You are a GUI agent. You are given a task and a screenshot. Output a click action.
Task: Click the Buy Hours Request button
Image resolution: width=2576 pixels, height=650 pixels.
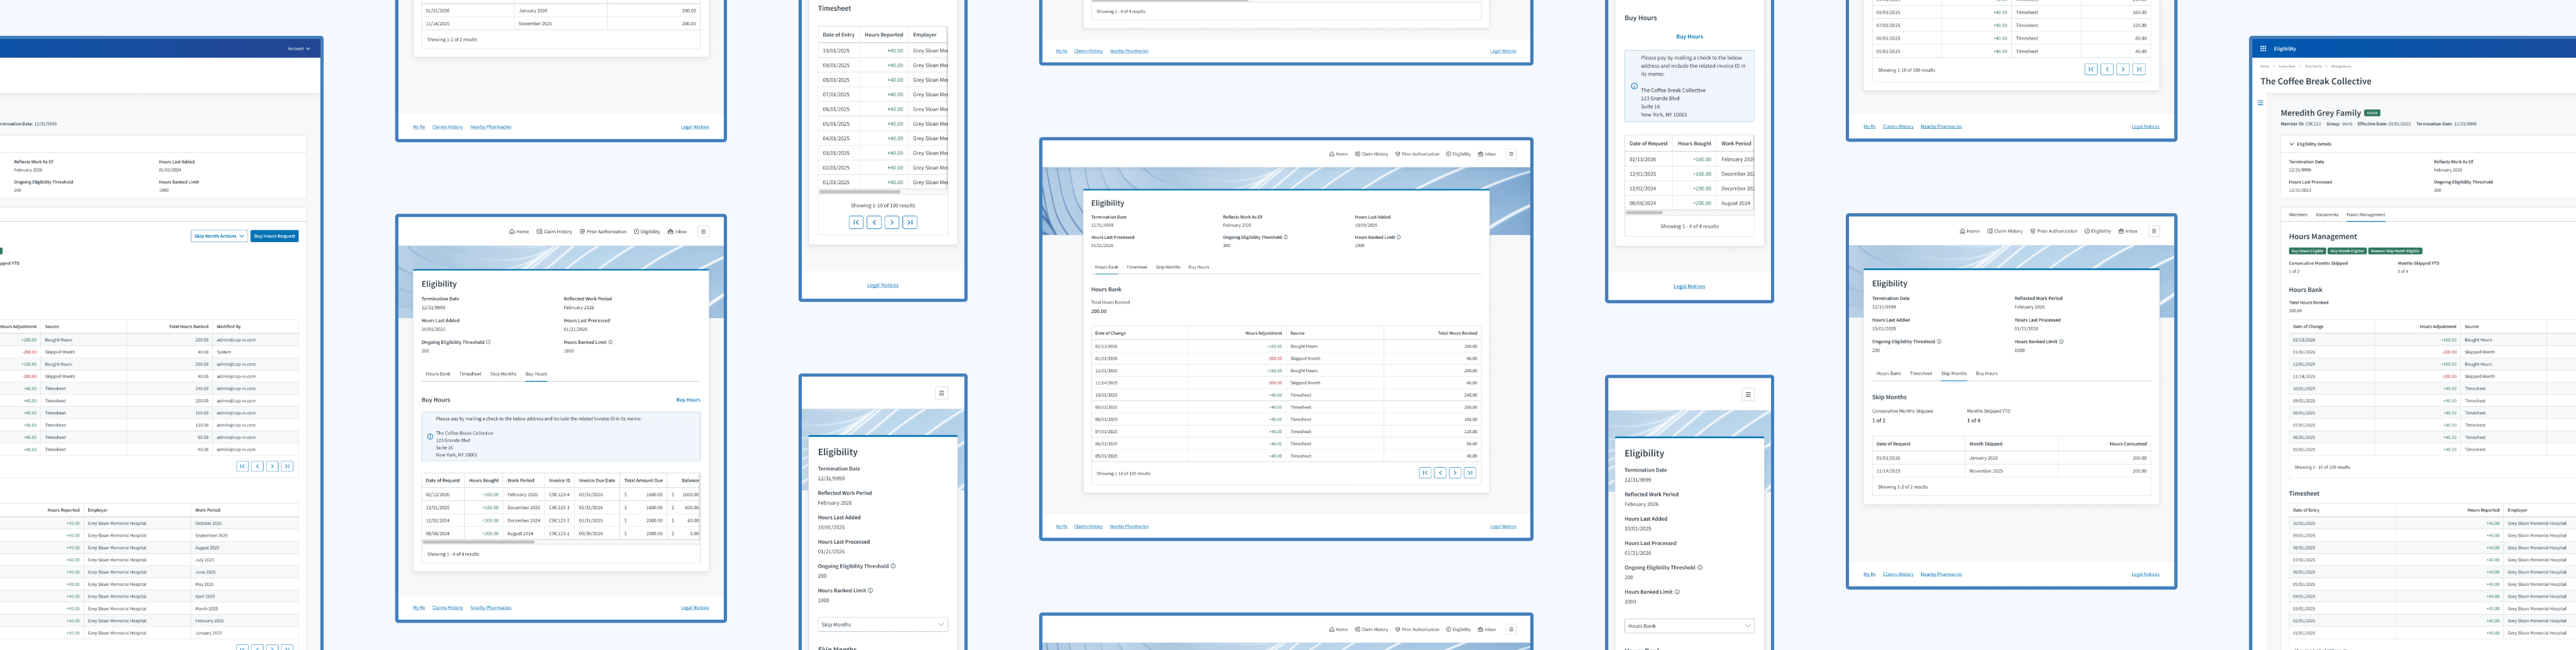pyautogui.click(x=274, y=236)
